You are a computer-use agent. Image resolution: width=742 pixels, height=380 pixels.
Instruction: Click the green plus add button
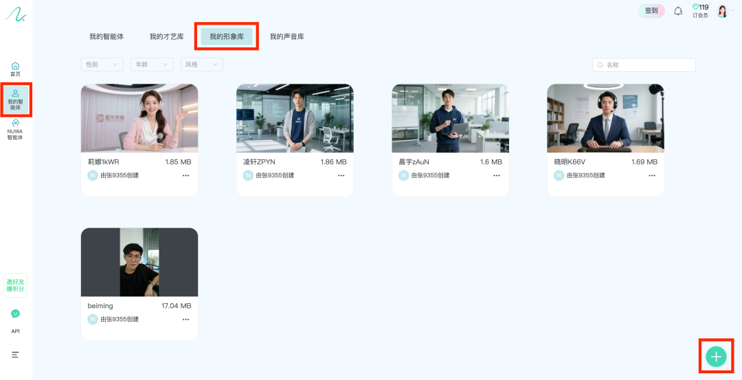tap(716, 357)
